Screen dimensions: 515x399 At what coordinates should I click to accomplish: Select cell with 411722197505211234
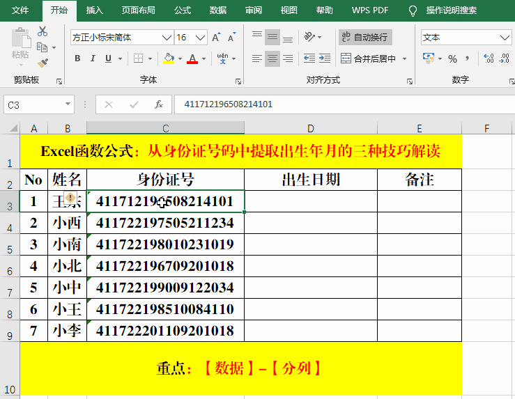(165, 223)
